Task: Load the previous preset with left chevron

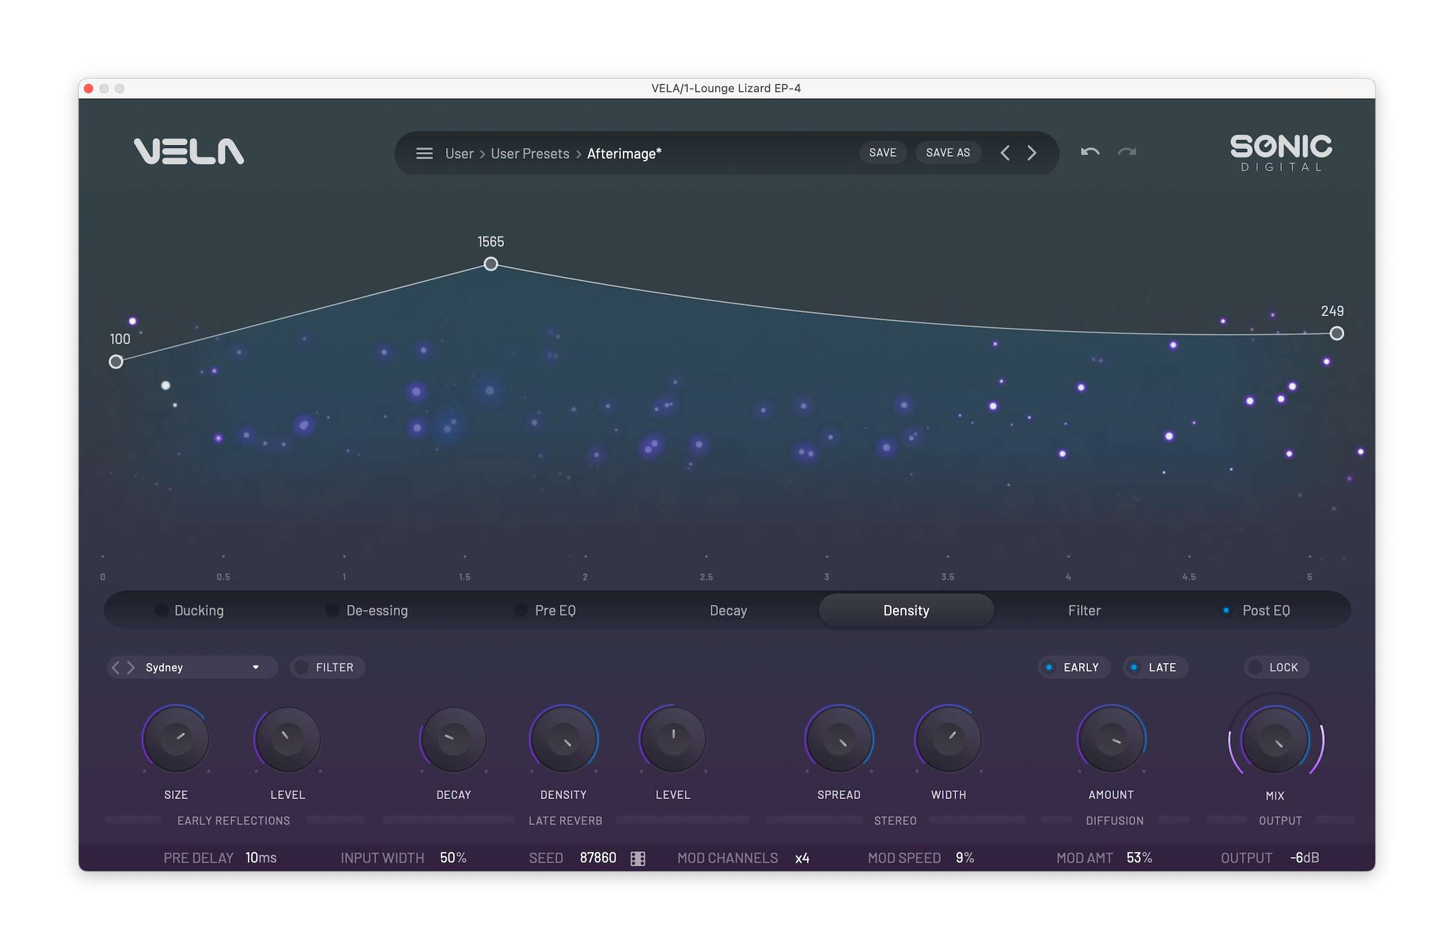Action: [1005, 153]
